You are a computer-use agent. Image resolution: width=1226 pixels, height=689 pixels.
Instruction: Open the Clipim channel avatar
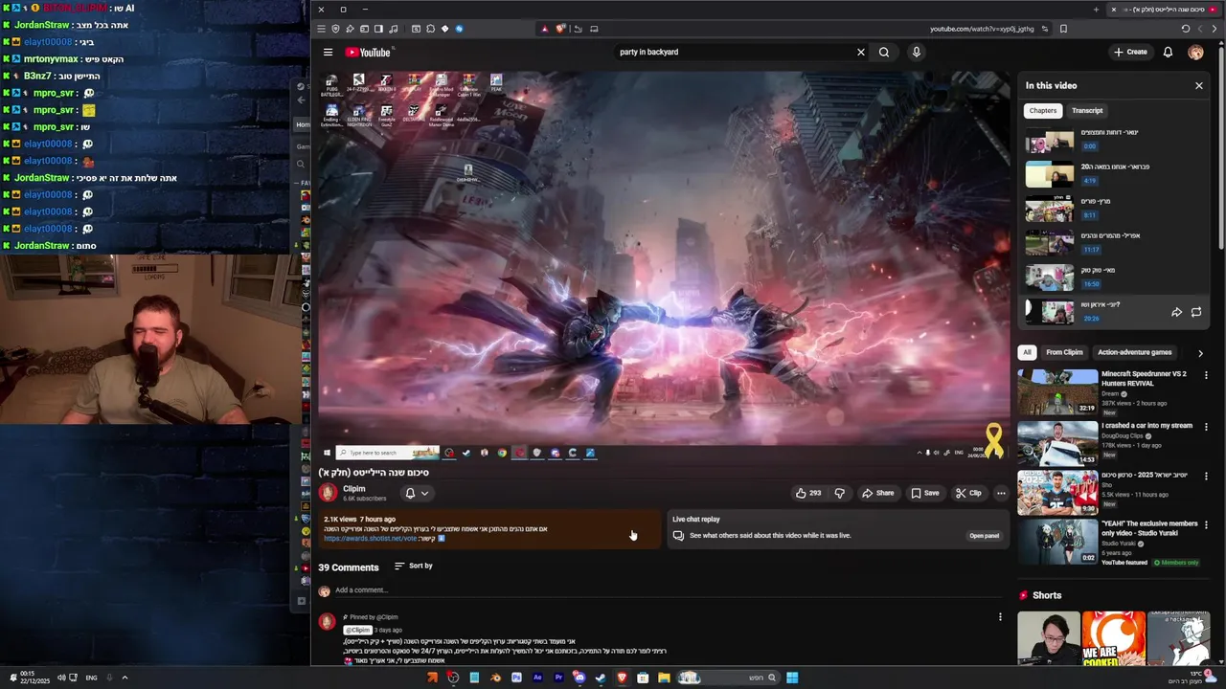(x=329, y=493)
